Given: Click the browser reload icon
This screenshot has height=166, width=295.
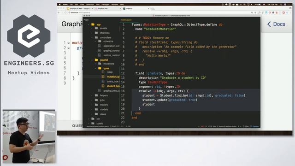Looking at the screenshot, I should pos(65,12).
